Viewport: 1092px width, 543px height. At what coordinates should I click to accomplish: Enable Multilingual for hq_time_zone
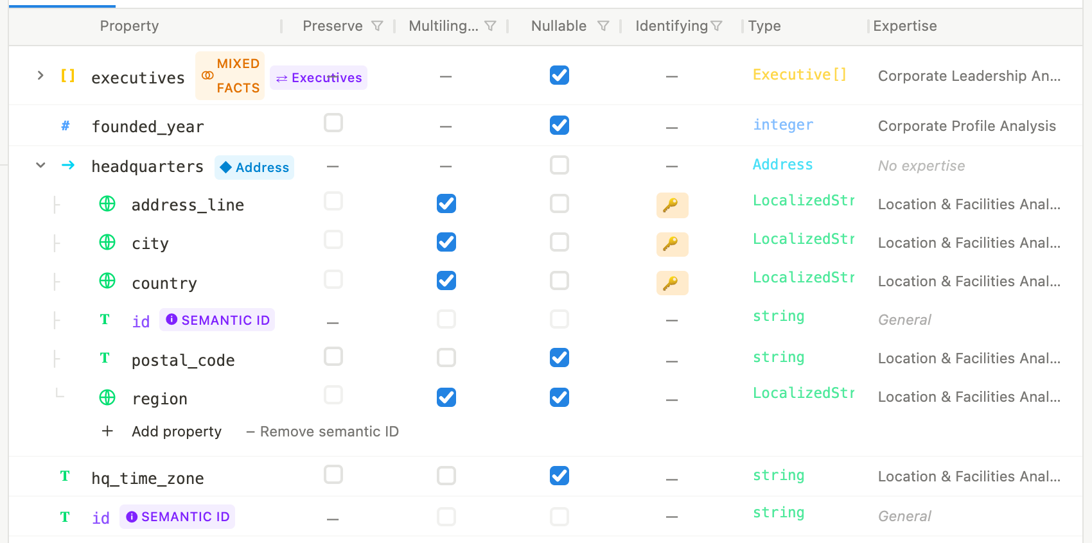pyautogui.click(x=446, y=476)
